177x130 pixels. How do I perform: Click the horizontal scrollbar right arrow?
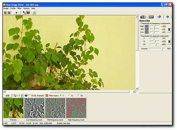point(134,91)
